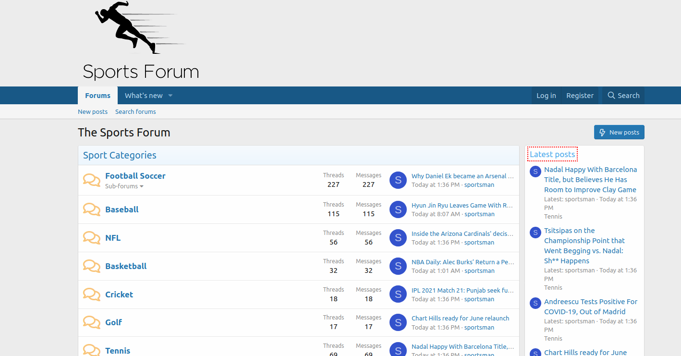681x356 pixels.
Task: Open IPL 2021 Match 21 Punjab thread
Action: tap(462, 290)
